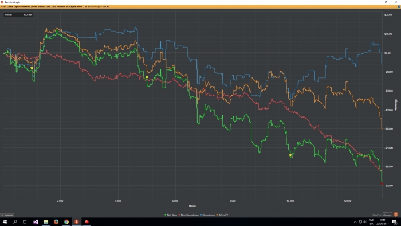Switch to Hold'em Manager 2 taskbar icon
This screenshot has width=401, height=226.
click(x=76, y=222)
